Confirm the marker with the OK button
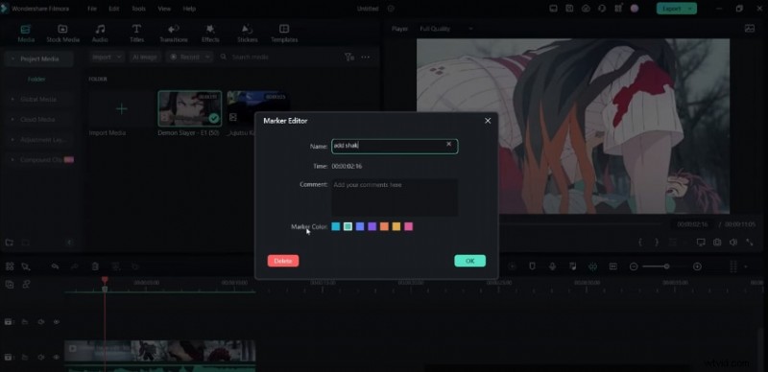 pos(470,261)
